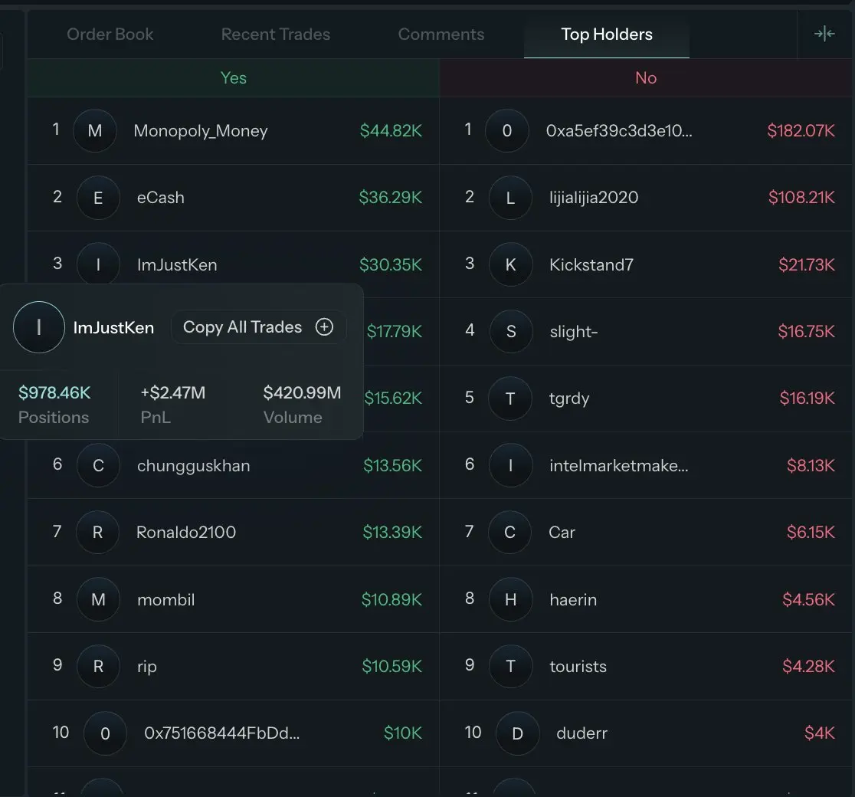The image size is (855, 797).
Task: Click Ronaldo2100 avatar icon
Action: point(97,532)
